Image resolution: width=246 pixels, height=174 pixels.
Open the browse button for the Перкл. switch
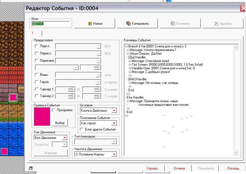[99, 46]
